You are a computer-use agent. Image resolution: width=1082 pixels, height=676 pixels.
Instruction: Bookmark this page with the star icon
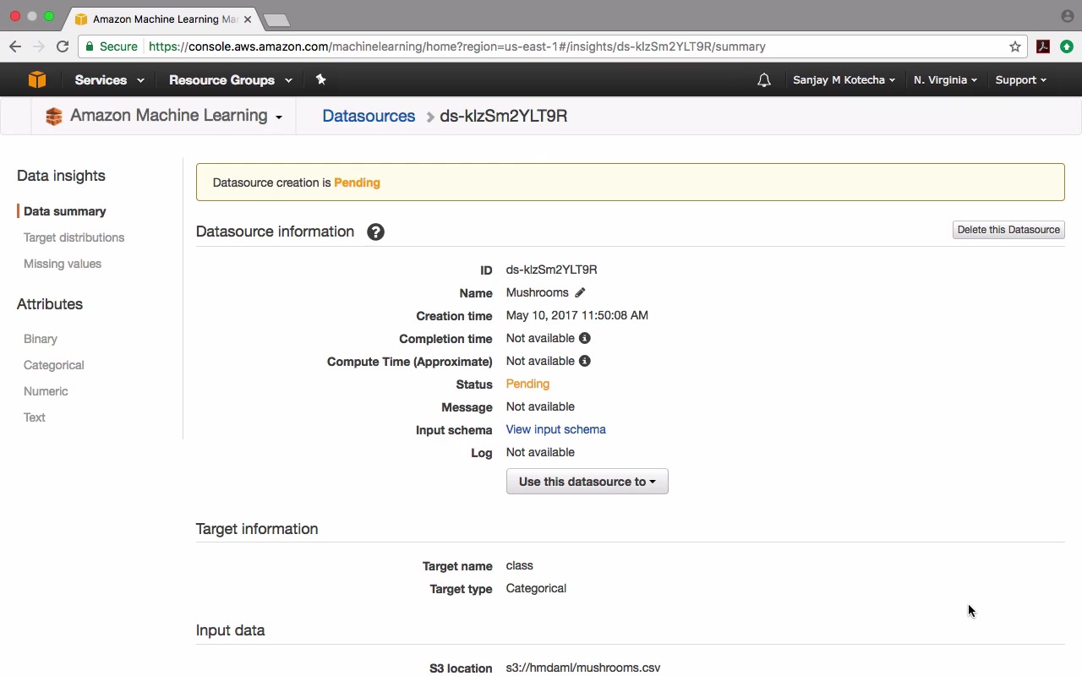(x=1015, y=46)
